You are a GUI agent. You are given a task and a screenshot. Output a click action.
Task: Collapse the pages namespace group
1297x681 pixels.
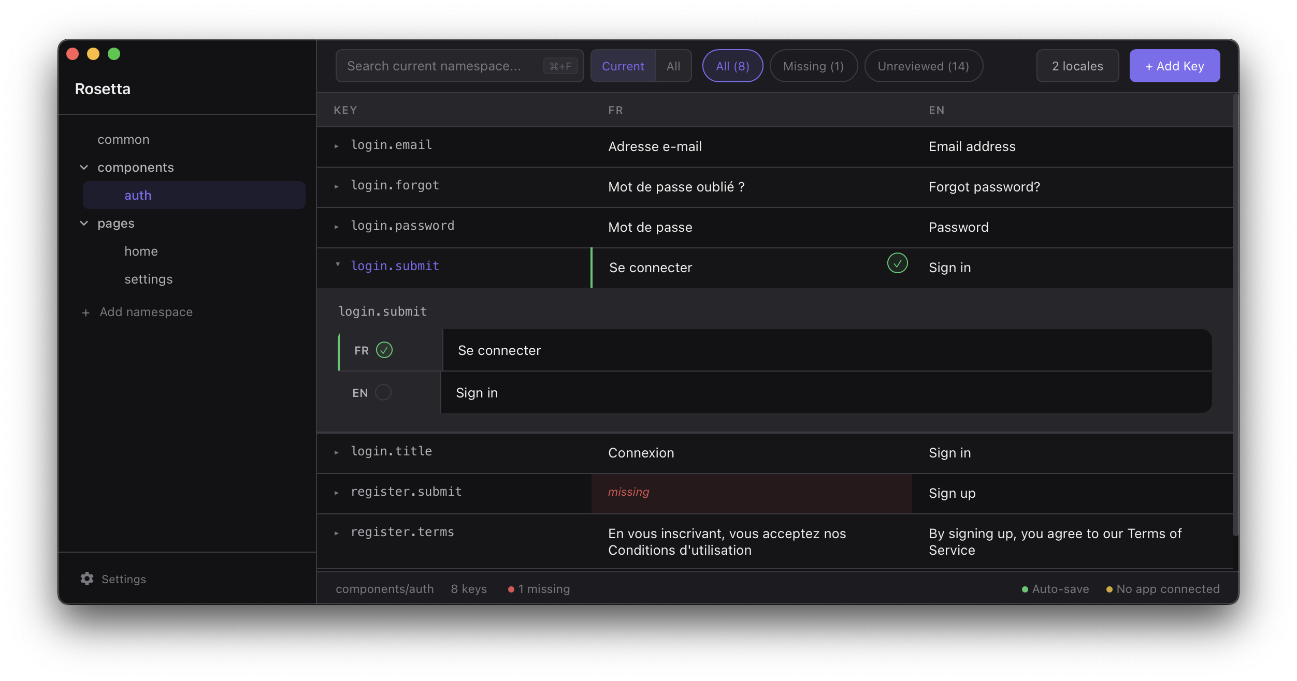click(84, 223)
